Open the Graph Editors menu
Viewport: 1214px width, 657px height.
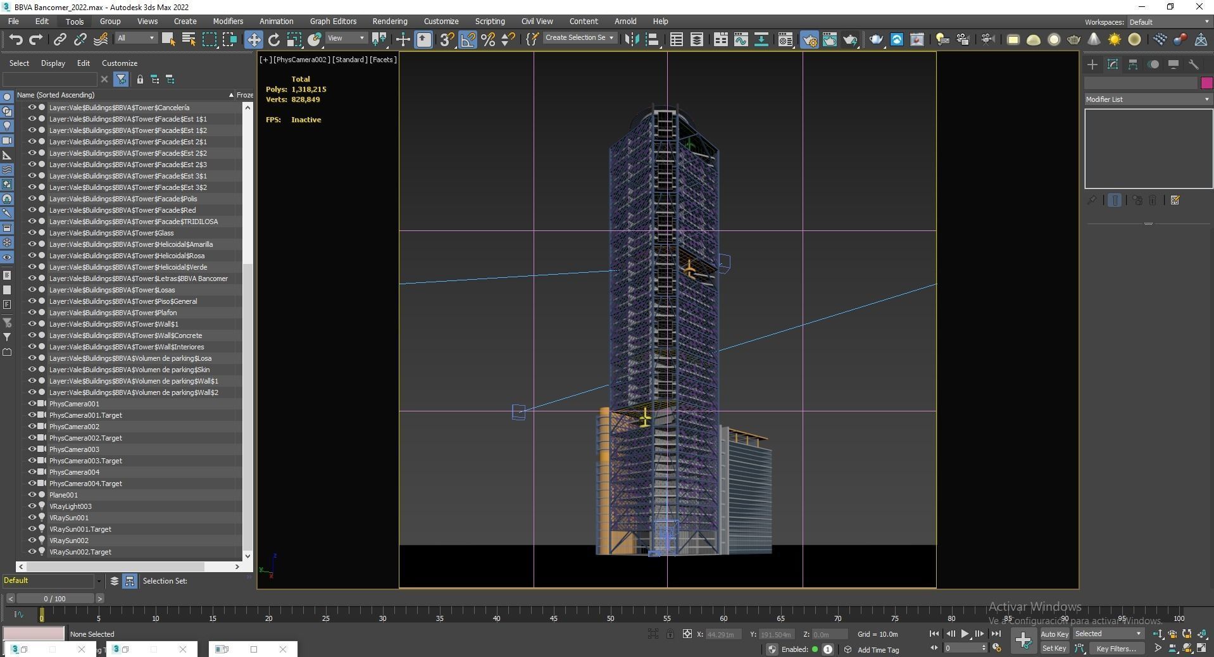333,21
